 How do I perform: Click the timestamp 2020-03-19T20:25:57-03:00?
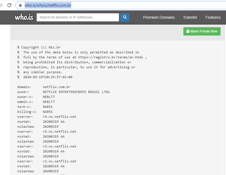(48, 77)
